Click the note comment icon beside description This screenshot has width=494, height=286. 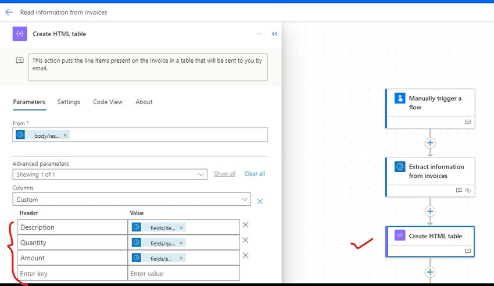(x=20, y=60)
